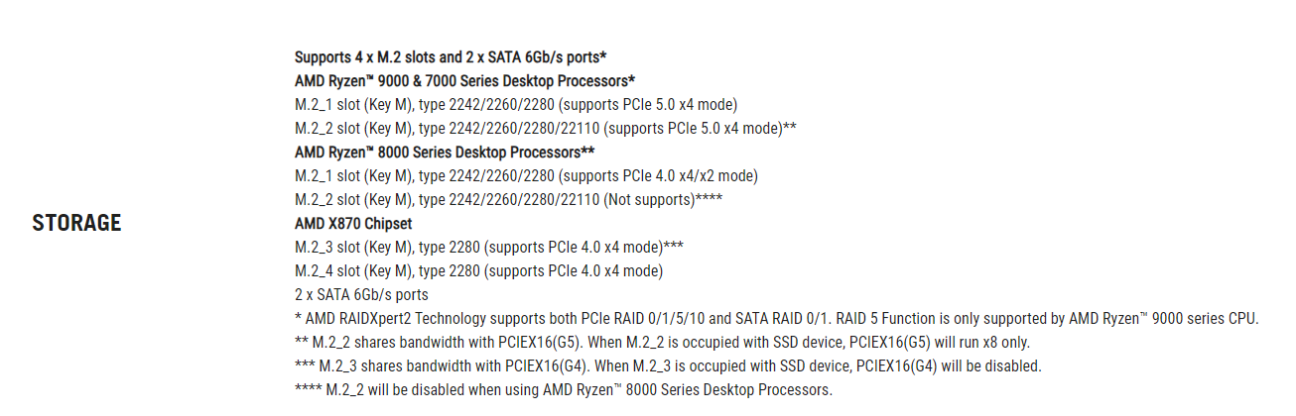Screen dimensions: 1296x416
Task: Click the M.2_4 slot type 2280 line
Action: 478,270
